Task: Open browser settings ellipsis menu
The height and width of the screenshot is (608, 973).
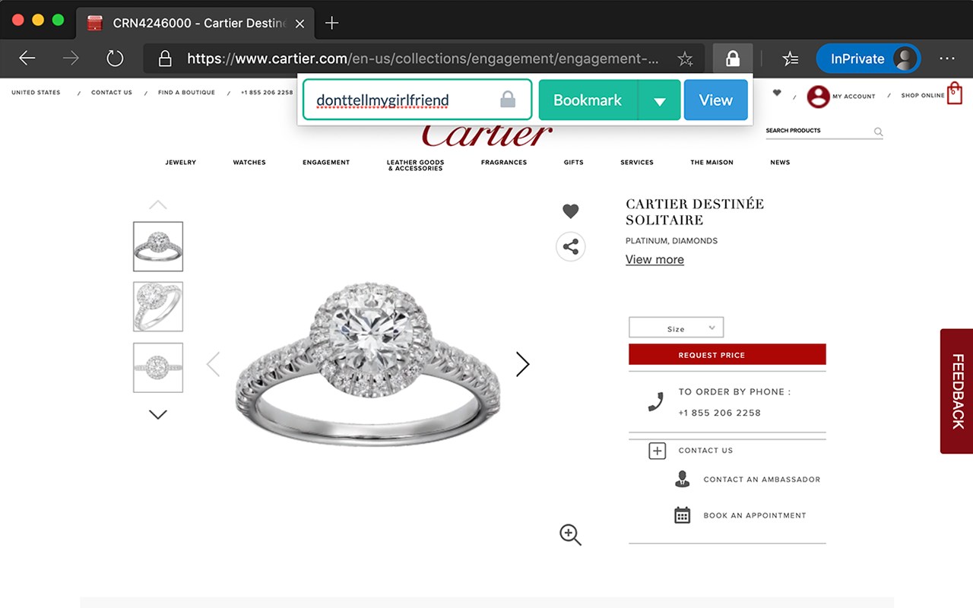Action: pyautogui.click(x=947, y=59)
